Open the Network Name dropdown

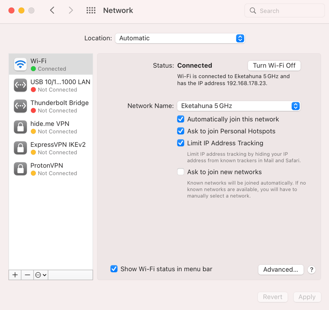coord(239,106)
